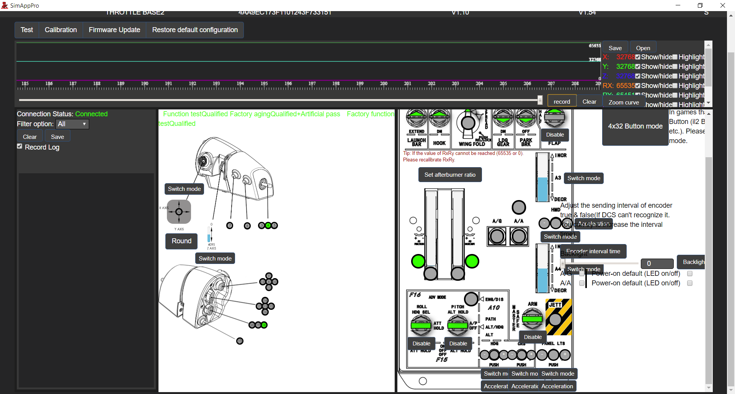This screenshot has width=735, height=394.
Task: Click the PITCH ALT HOLD toggle switch
Action: tap(458, 326)
